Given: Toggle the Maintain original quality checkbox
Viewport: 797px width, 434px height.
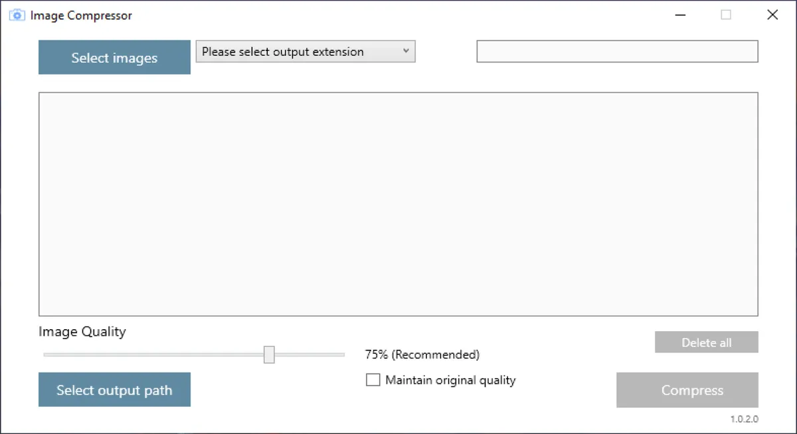Looking at the screenshot, I should pyautogui.click(x=373, y=380).
